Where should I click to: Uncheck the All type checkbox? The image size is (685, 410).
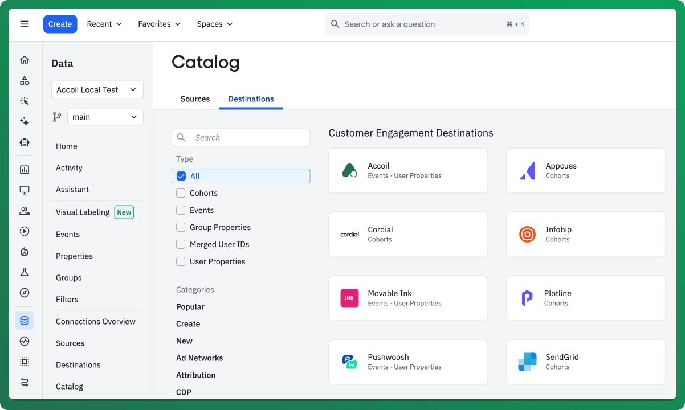[x=181, y=176]
